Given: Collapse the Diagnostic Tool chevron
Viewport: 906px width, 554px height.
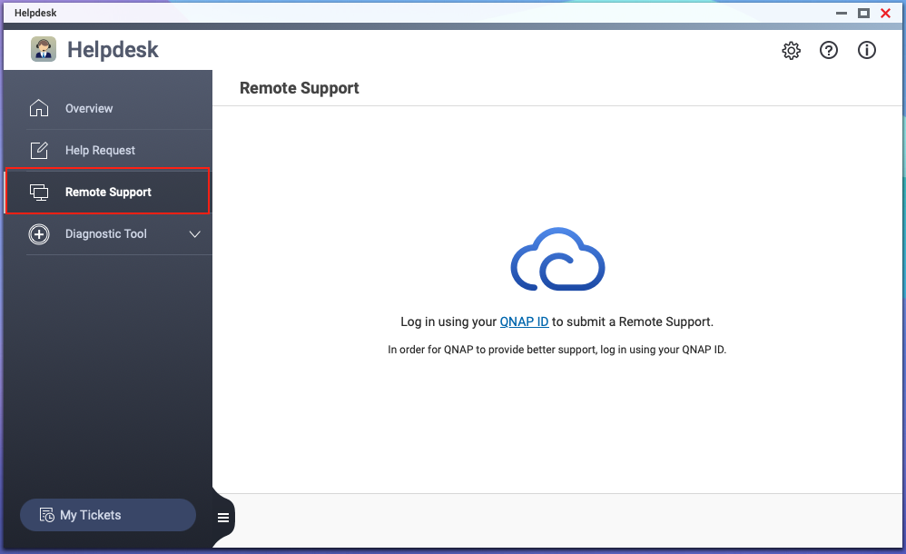Looking at the screenshot, I should (194, 234).
